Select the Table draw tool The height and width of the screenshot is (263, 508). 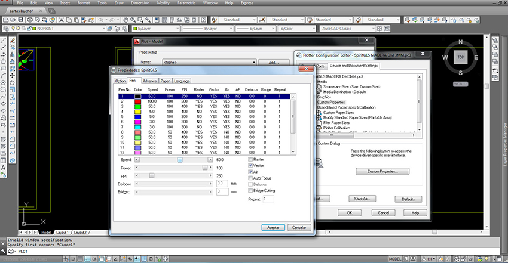(x=3, y=160)
